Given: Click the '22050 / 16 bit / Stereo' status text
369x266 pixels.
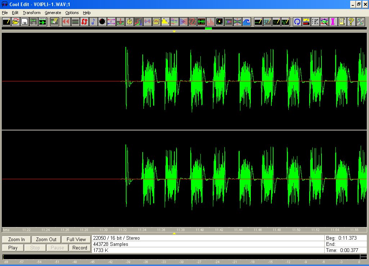Looking at the screenshot, I should tap(116, 238).
